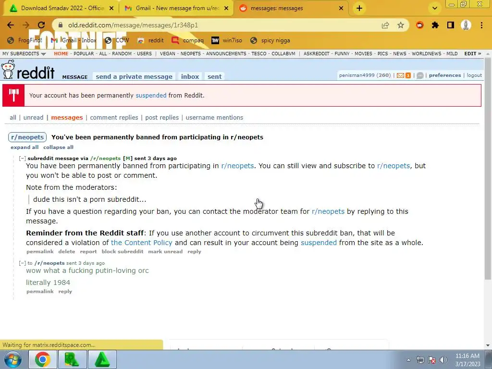Open the green triangle taskbar app
Image resolution: width=492 pixels, height=369 pixels.
coord(102,359)
